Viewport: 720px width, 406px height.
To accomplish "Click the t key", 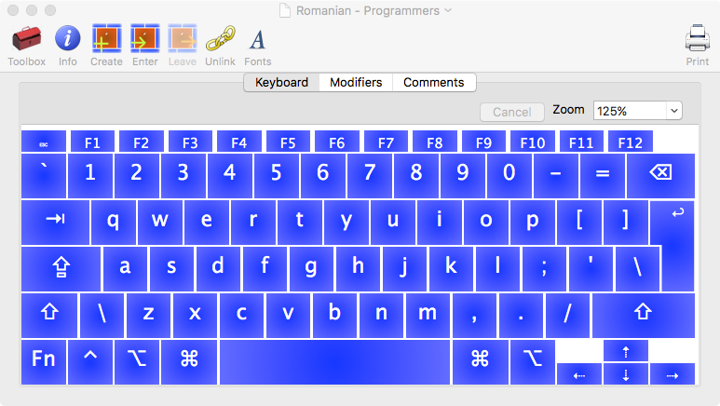I will click(x=300, y=223).
